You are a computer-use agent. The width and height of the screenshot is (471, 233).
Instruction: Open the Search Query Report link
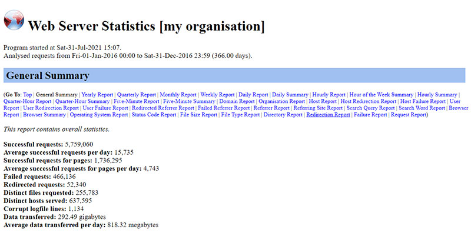tap(371, 108)
